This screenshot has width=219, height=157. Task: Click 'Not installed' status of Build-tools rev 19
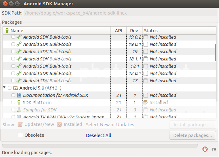click(x=163, y=52)
